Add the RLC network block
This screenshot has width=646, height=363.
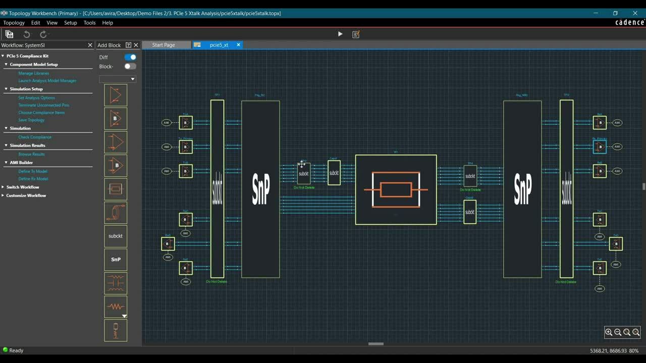[116, 283]
